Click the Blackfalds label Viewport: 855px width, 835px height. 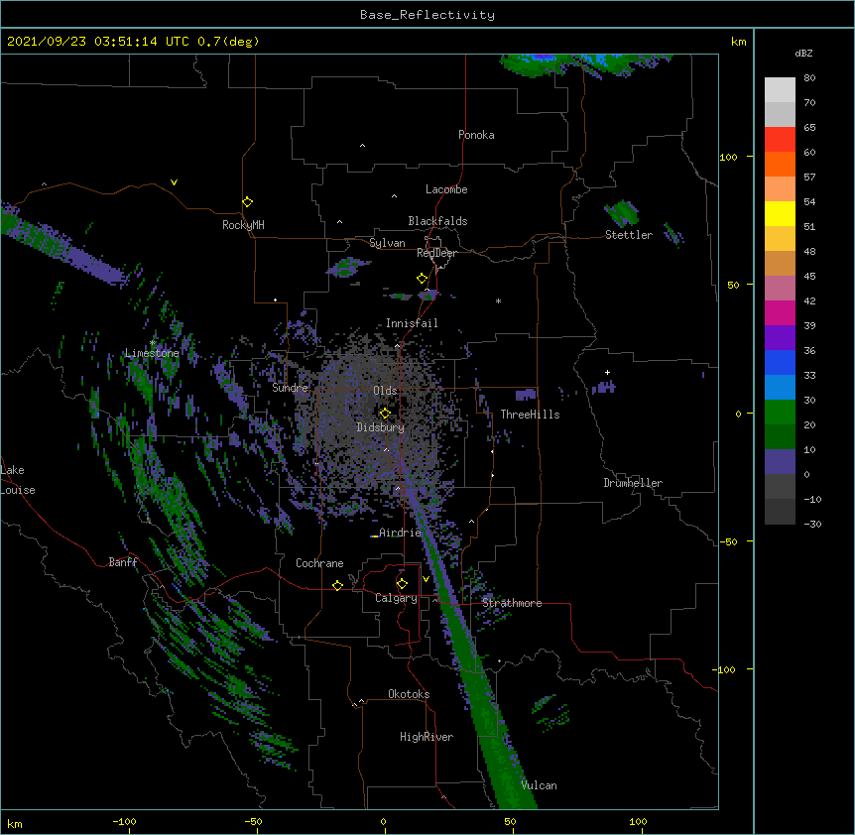coord(437,221)
